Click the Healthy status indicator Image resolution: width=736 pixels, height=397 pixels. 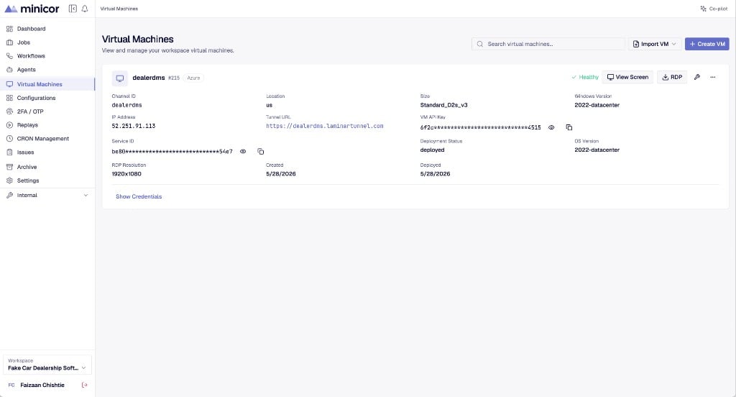click(585, 77)
